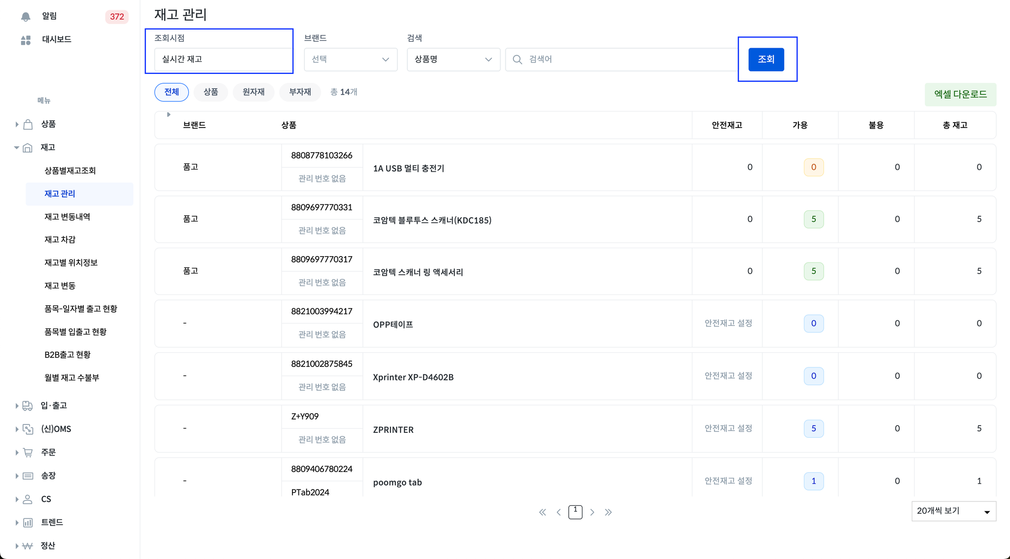This screenshot has width=1010, height=559.
Task: Go to previous page arrow
Action: (x=559, y=512)
